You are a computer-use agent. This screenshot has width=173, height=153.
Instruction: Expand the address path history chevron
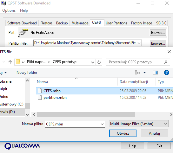point(93,62)
